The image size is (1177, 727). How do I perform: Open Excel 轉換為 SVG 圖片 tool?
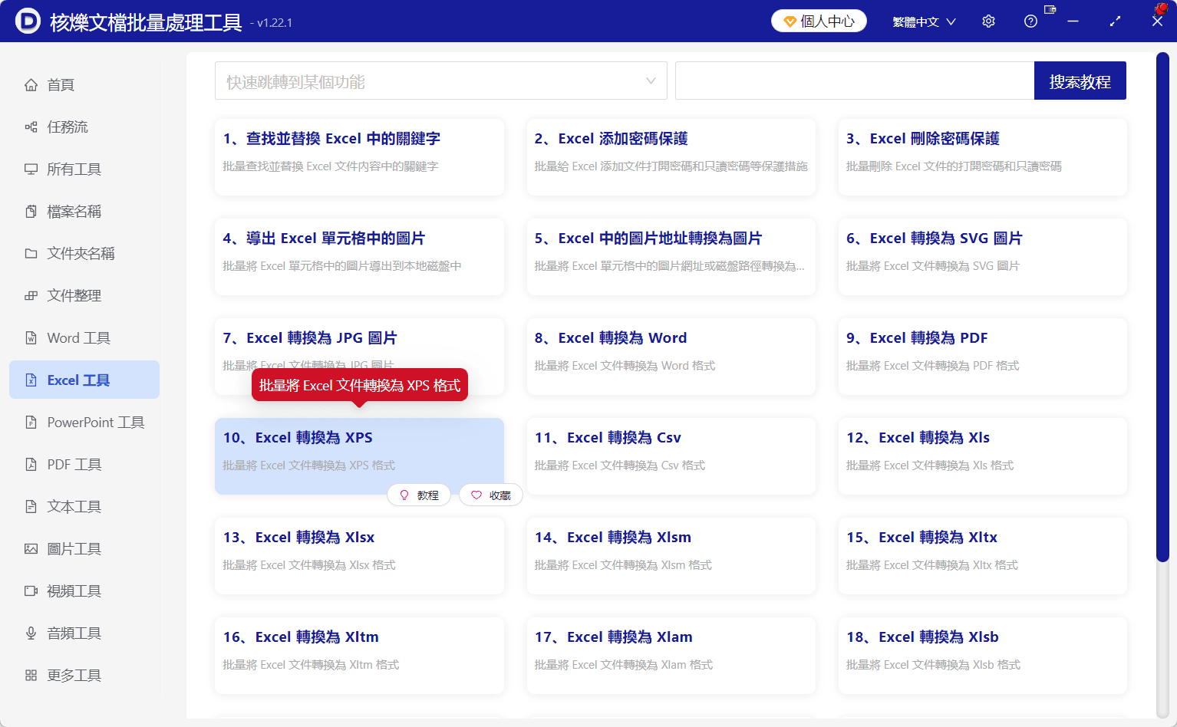click(x=982, y=257)
